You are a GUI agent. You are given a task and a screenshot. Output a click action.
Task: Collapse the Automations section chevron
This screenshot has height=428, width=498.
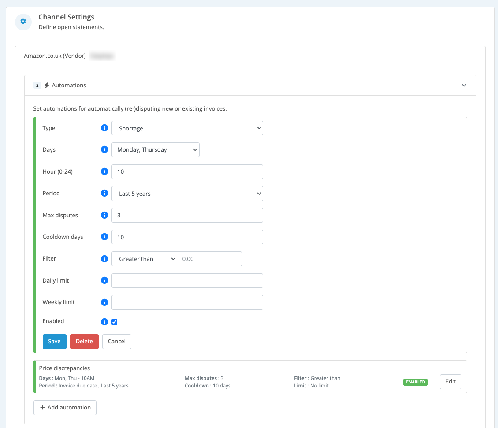pyautogui.click(x=464, y=85)
